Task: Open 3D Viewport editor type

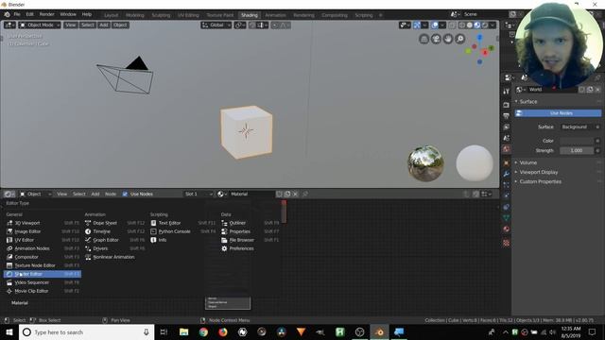Action: (43, 223)
